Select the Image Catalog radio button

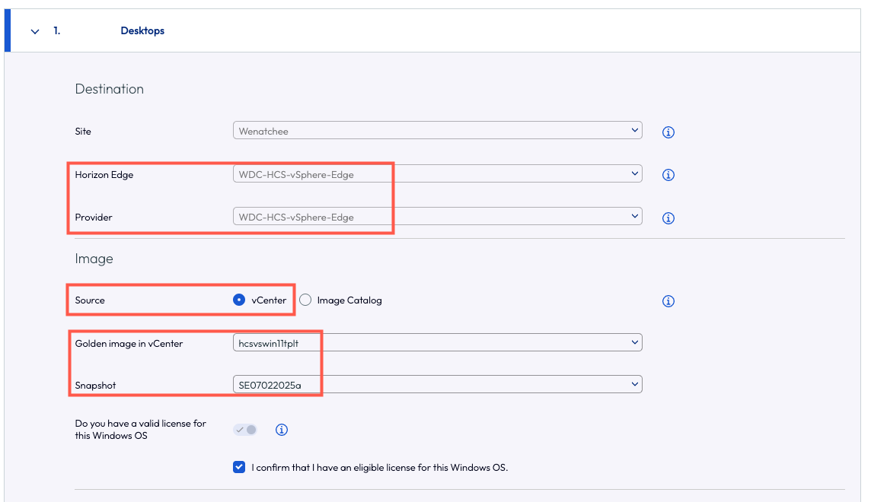pos(305,300)
